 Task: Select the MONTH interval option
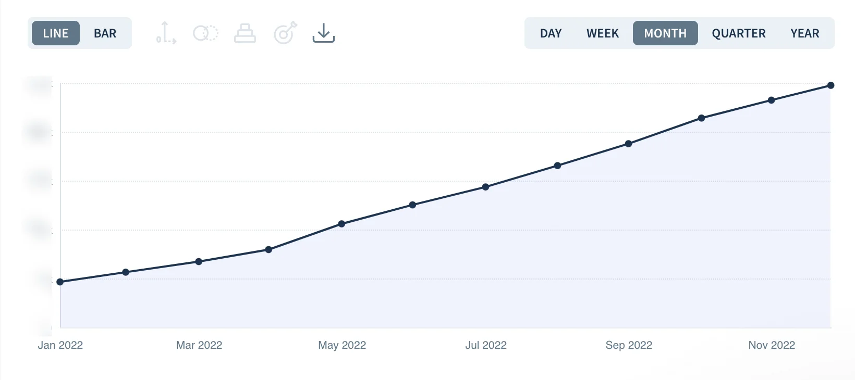(665, 33)
